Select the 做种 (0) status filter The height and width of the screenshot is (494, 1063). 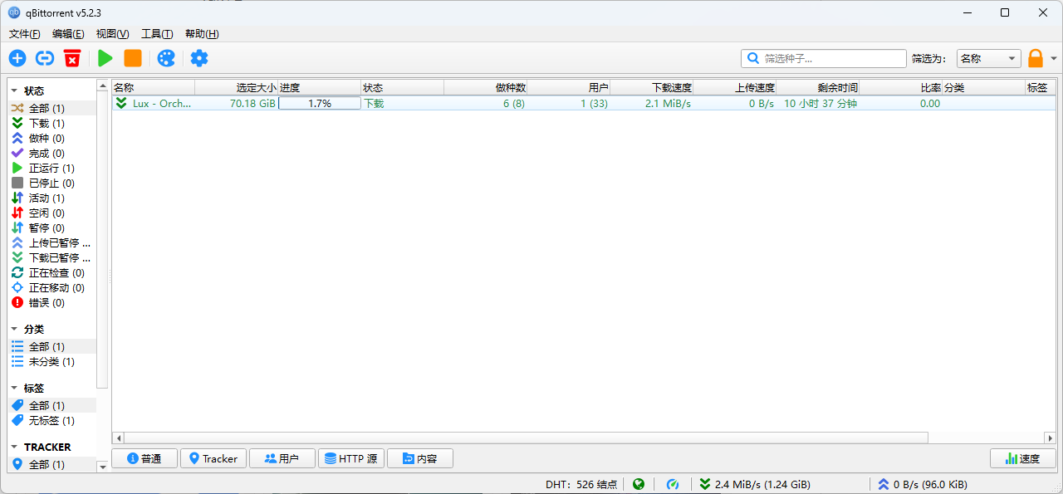coord(52,138)
